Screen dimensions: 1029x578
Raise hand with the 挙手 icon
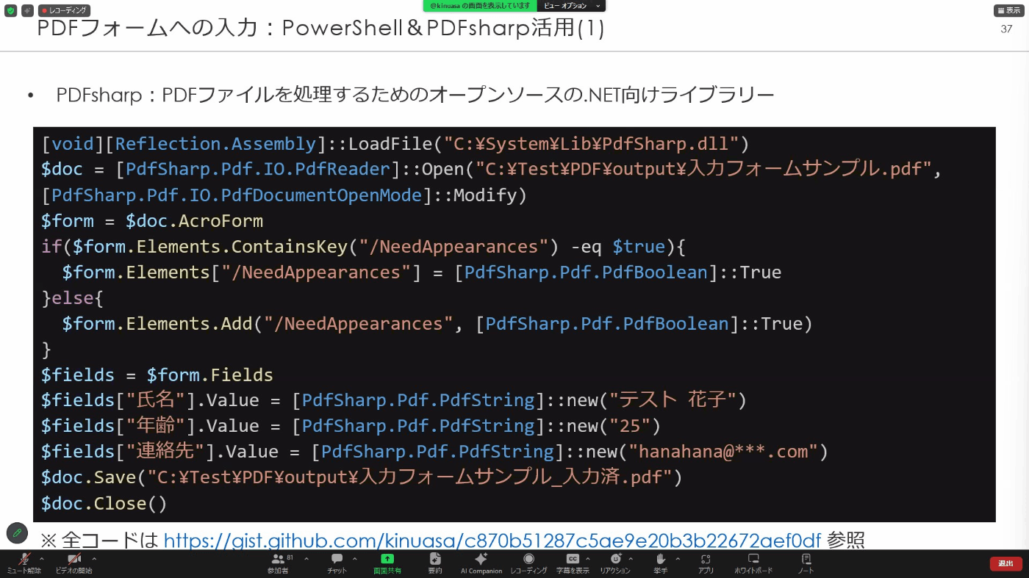click(x=660, y=563)
